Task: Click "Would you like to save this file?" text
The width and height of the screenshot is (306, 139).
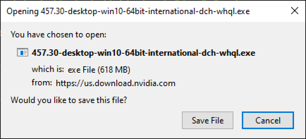Action: 69,100
